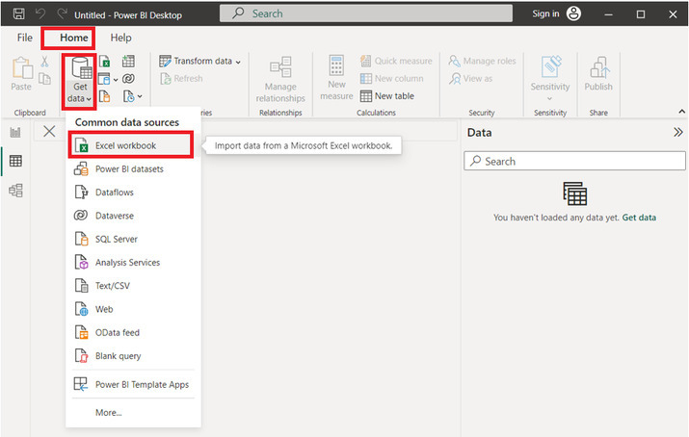Click the Quick measure ribbon item
The width and height of the screenshot is (689, 437).
pyautogui.click(x=396, y=61)
